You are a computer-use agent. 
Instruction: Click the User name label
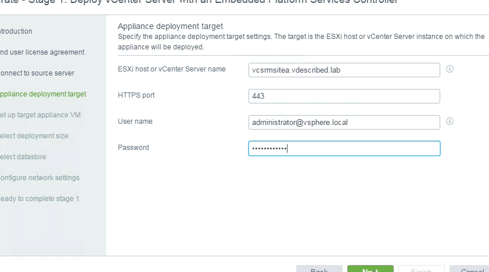tap(135, 121)
